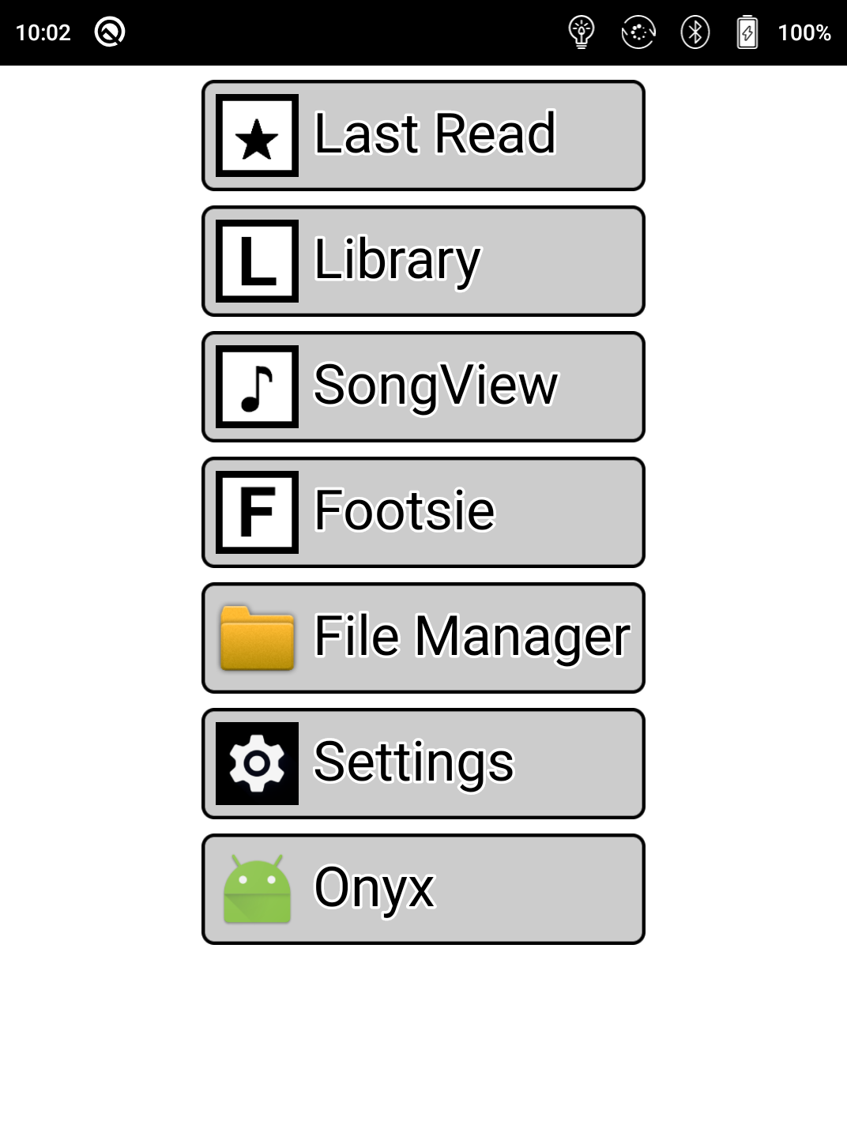
Task: Tap the lightbulb frontlight status icon
Action: point(582,32)
